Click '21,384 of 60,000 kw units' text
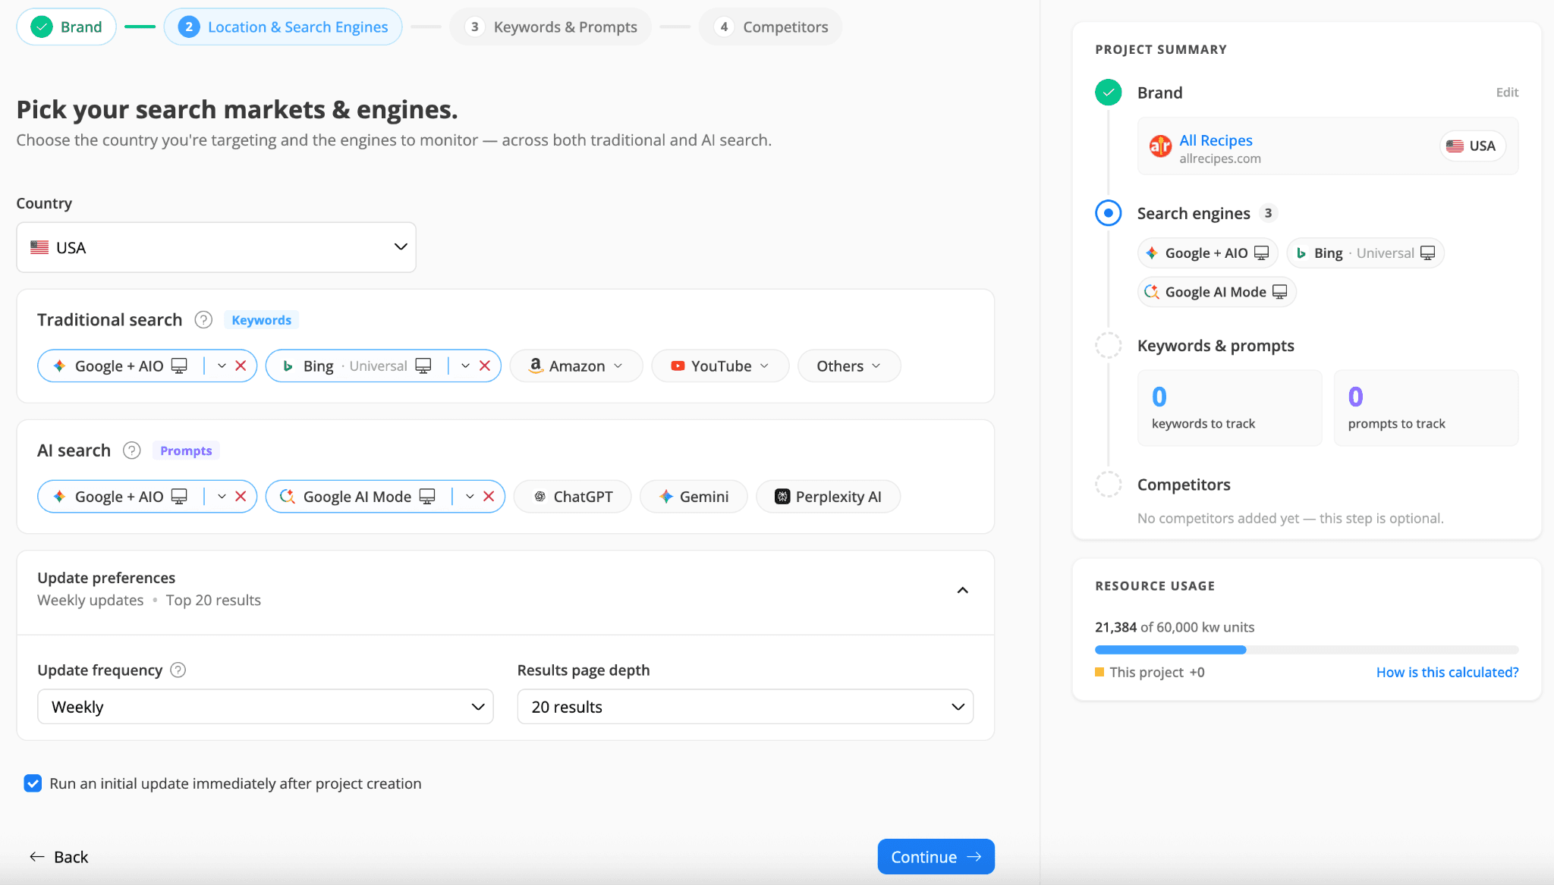This screenshot has height=885, width=1554. (1175, 627)
